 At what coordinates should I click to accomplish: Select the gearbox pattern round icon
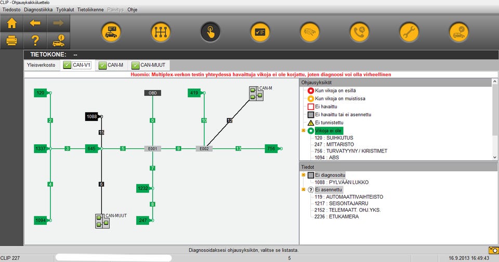[x=161, y=32]
